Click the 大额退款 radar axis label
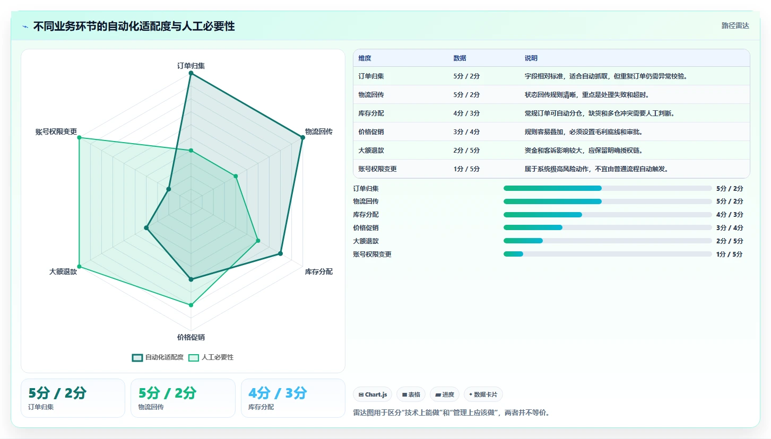This screenshot has height=439, width=771. (x=63, y=271)
